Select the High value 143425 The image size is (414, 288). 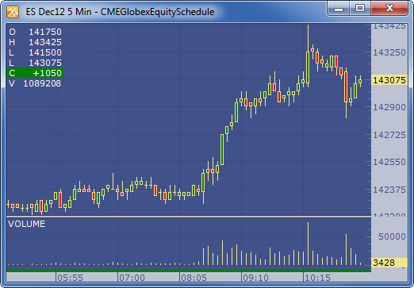[x=45, y=42]
